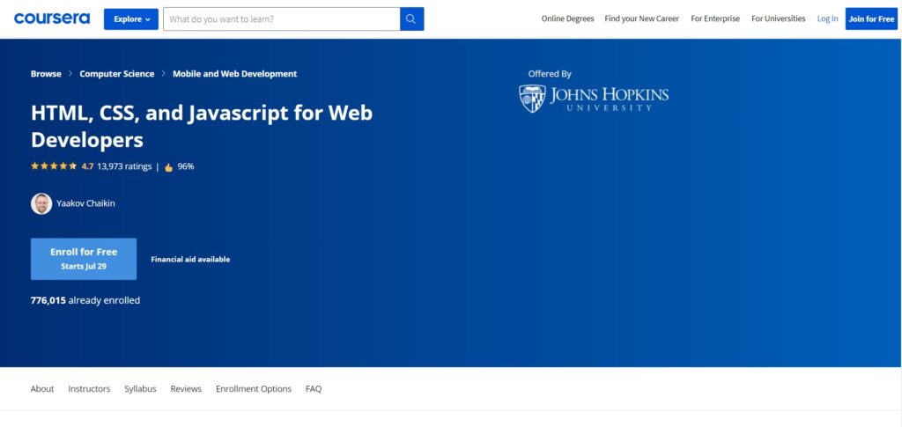This screenshot has width=902, height=427.
Task: Click the 'What do you want to learn?' search field
Action: point(281,19)
